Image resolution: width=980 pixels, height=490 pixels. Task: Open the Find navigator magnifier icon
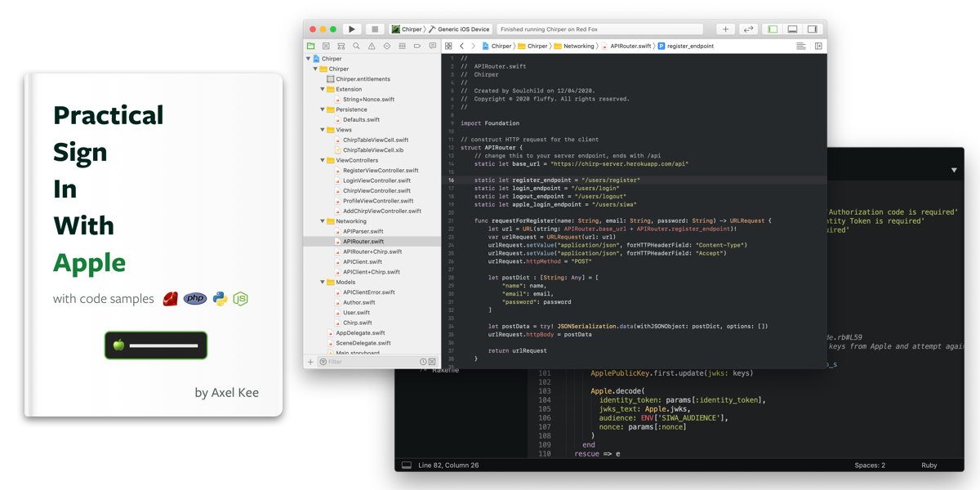(356, 47)
